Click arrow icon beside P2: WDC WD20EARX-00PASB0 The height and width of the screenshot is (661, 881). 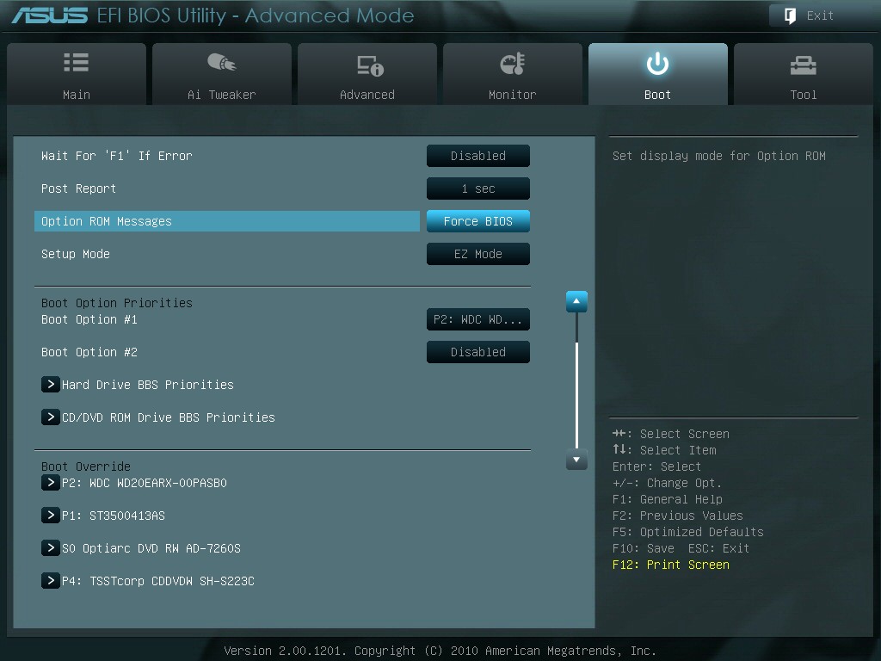[x=51, y=483]
